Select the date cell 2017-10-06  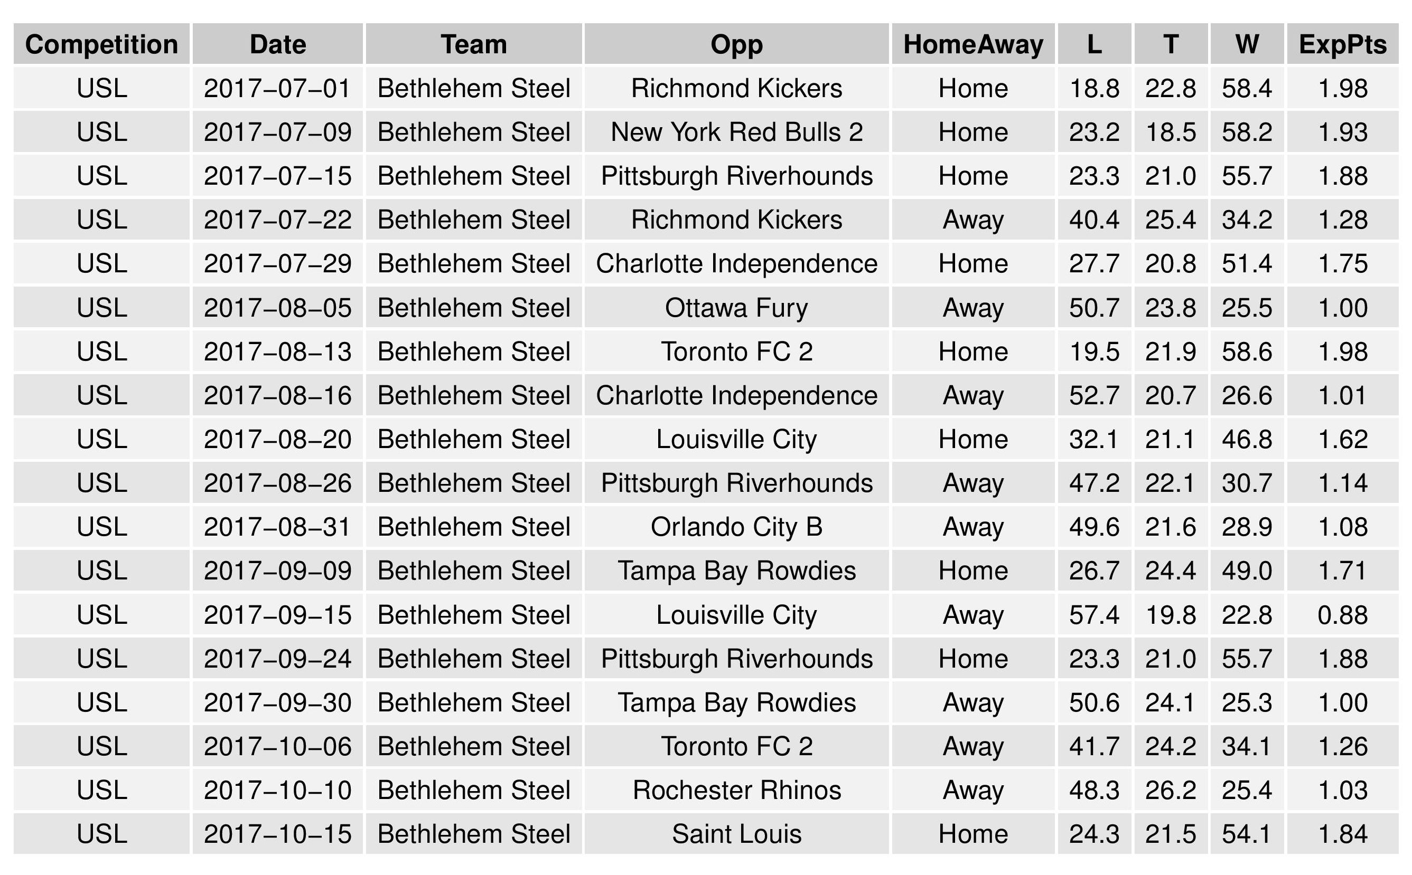click(x=277, y=747)
